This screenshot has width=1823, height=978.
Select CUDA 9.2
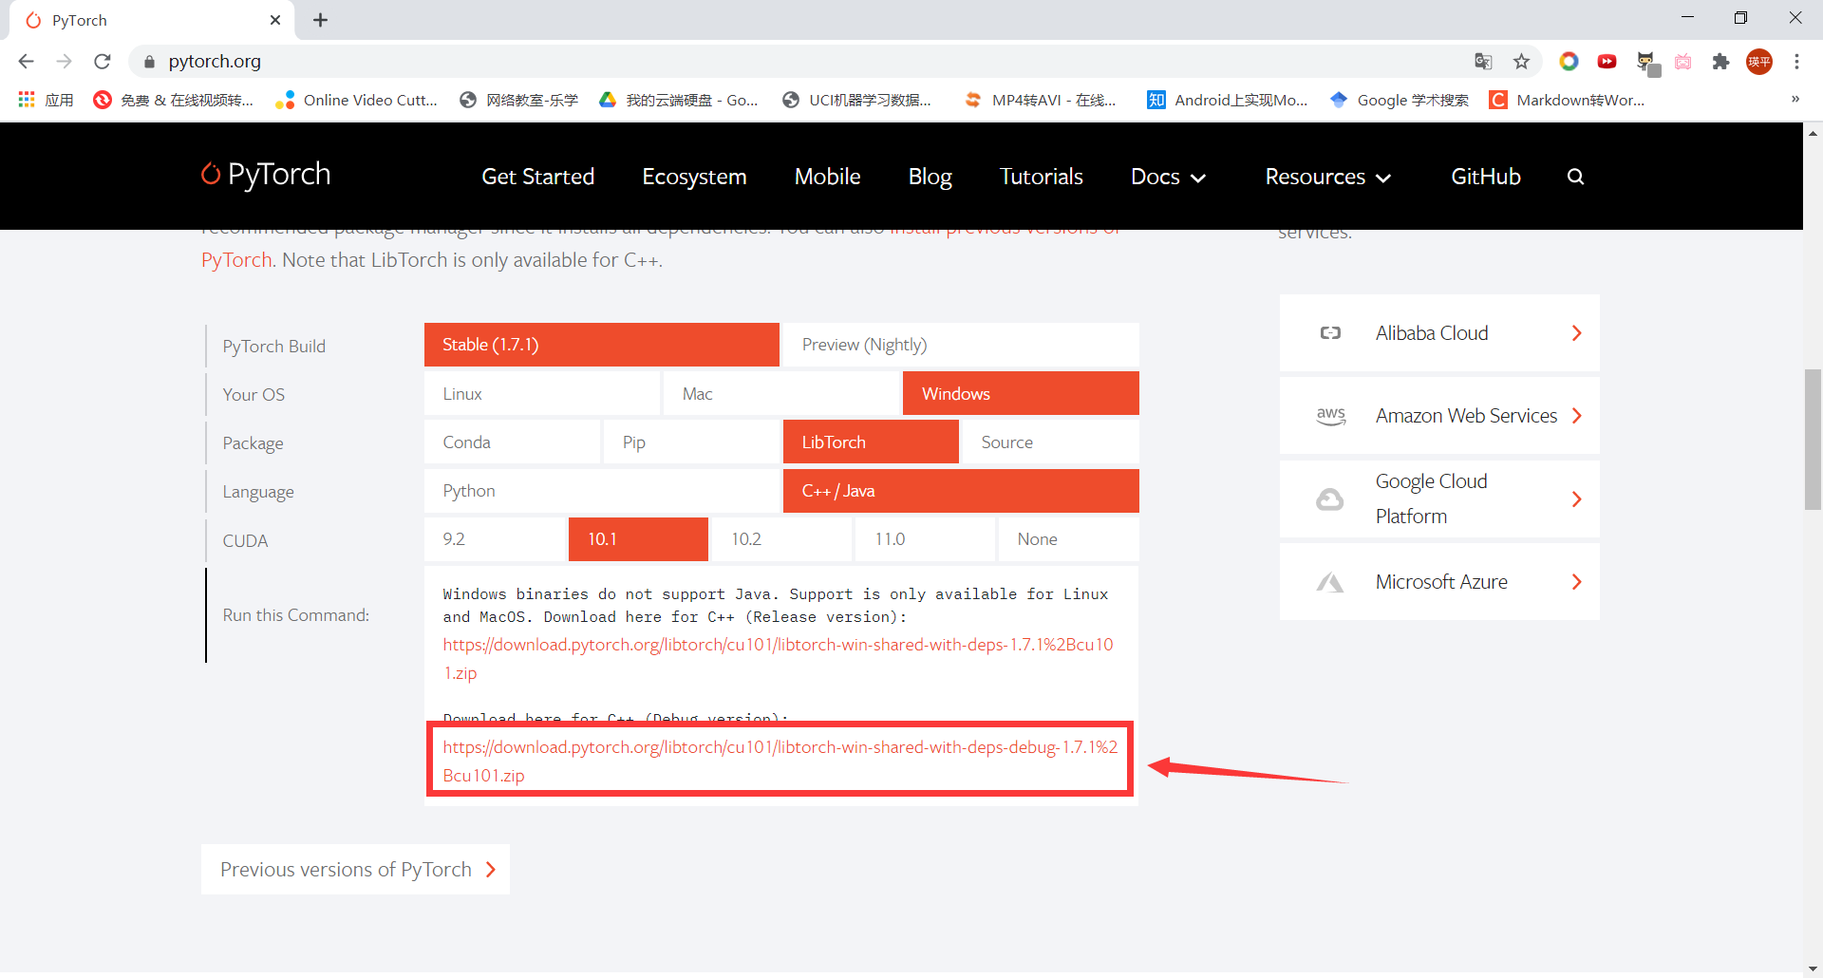click(x=495, y=539)
